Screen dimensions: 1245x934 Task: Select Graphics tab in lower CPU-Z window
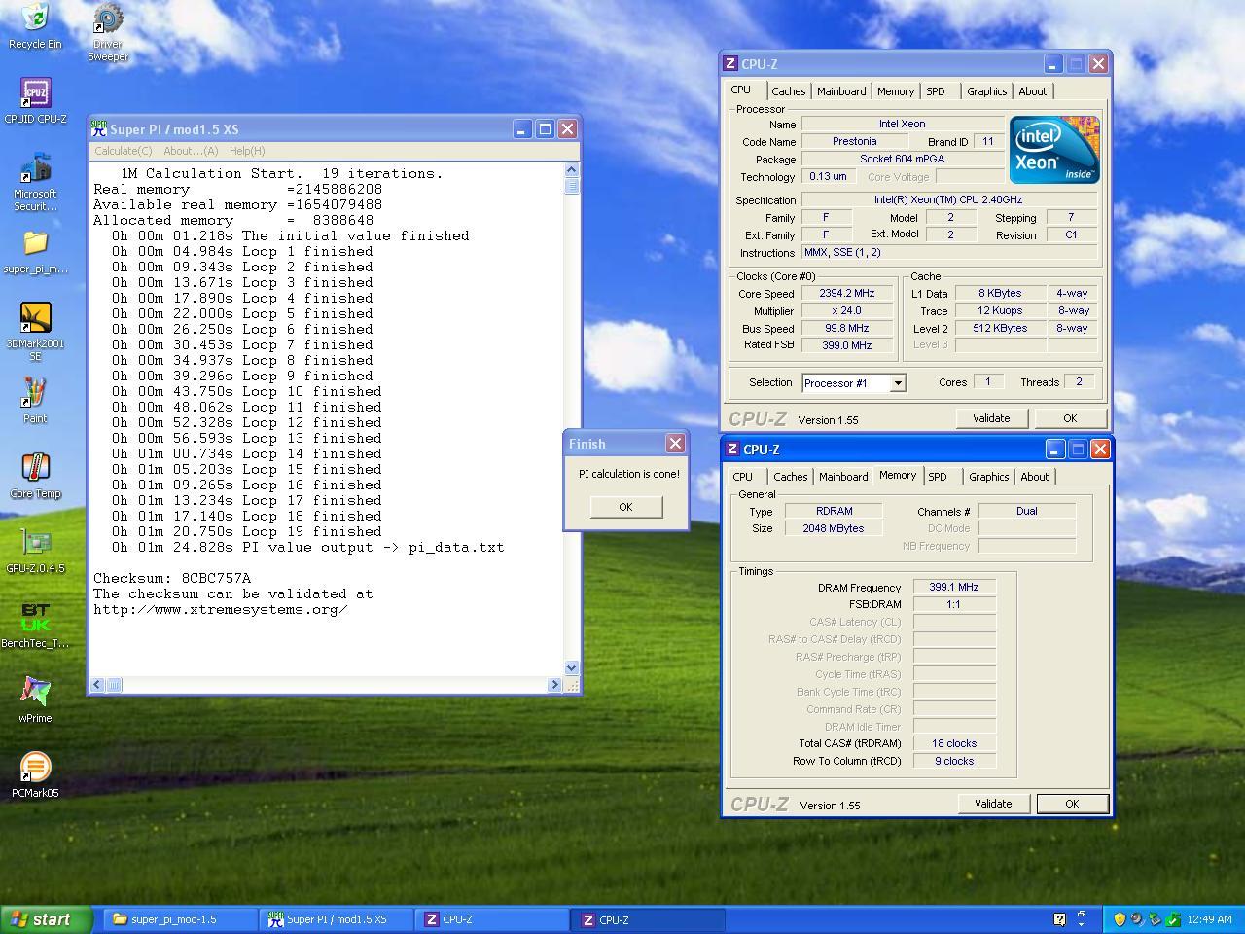(988, 477)
